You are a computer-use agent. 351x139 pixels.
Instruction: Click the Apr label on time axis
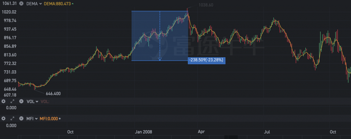202,132
